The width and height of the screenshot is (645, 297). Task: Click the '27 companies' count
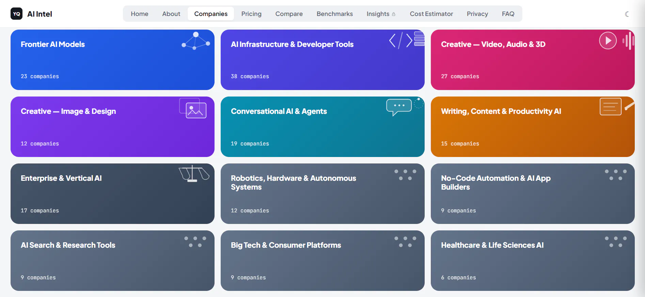pos(460,76)
